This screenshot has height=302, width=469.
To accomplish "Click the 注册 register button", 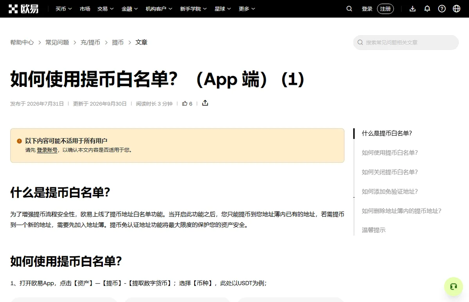I will [385, 9].
